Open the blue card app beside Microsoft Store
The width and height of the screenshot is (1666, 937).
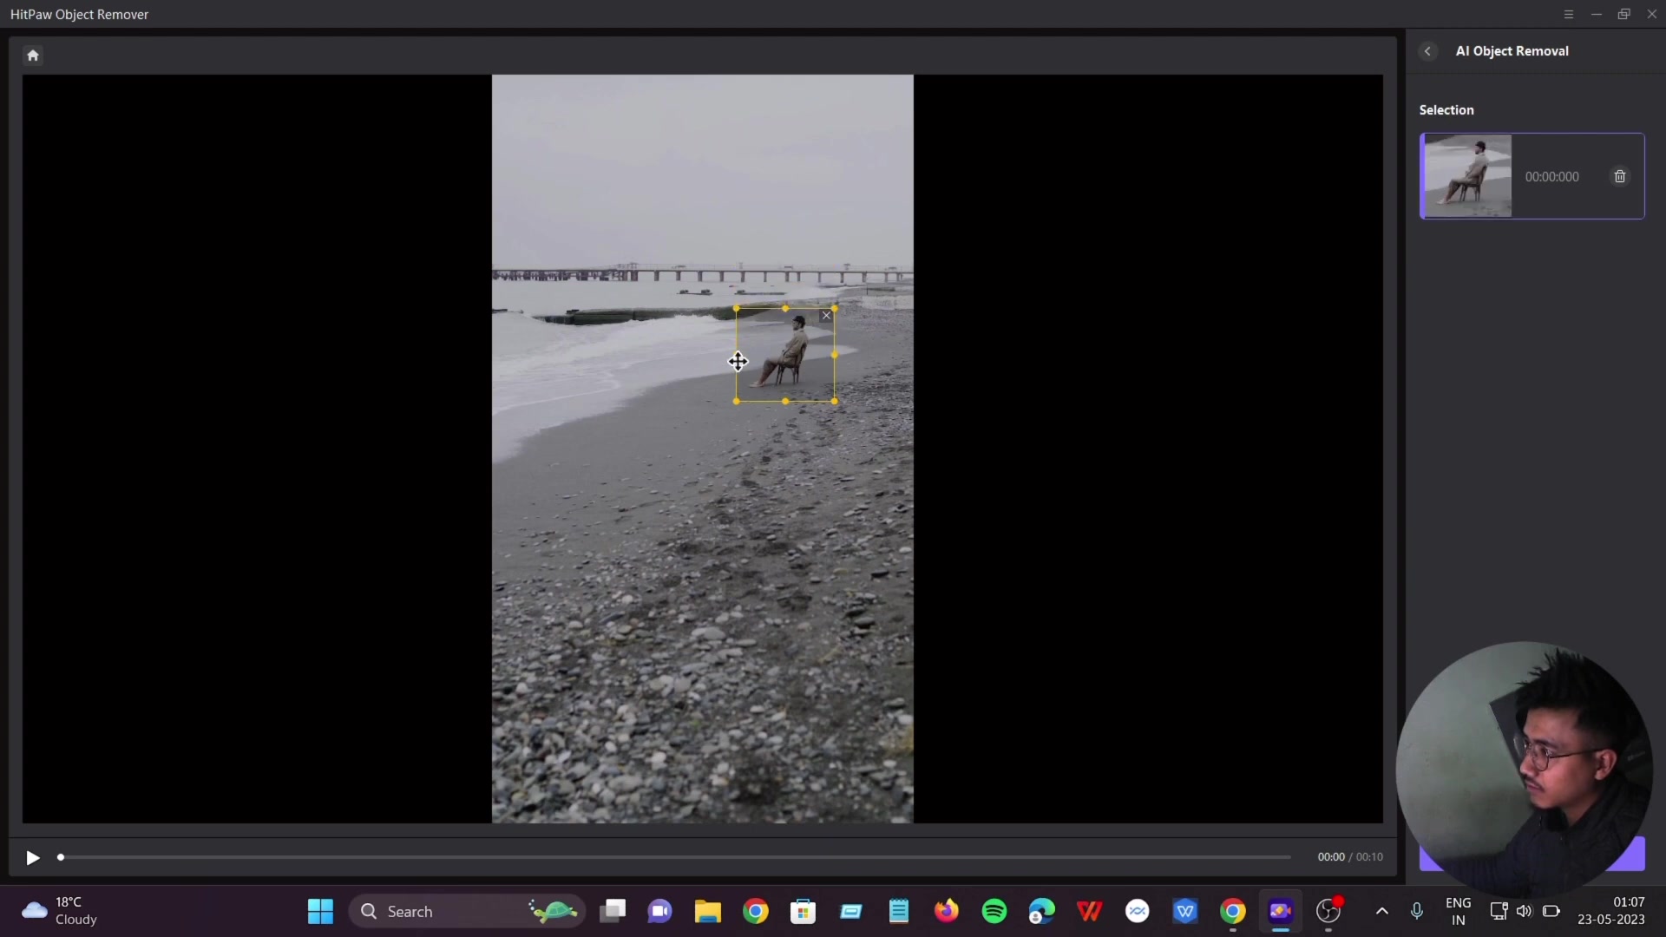tap(851, 911)
